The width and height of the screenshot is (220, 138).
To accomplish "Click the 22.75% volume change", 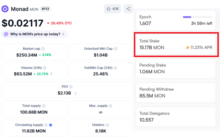I will (x=41, y=74).
